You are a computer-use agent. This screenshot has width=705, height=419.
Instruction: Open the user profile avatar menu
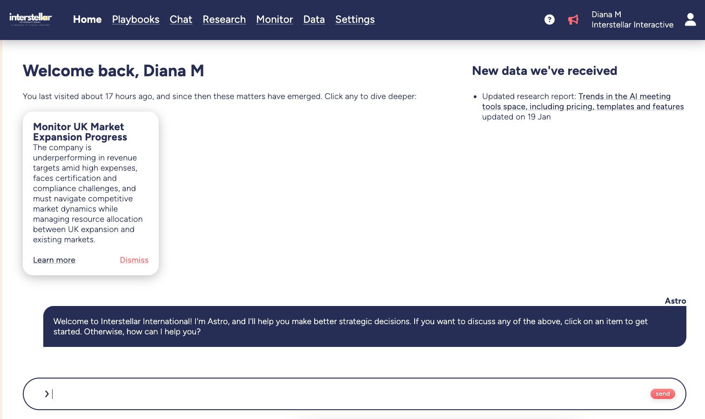coord(690,20)
